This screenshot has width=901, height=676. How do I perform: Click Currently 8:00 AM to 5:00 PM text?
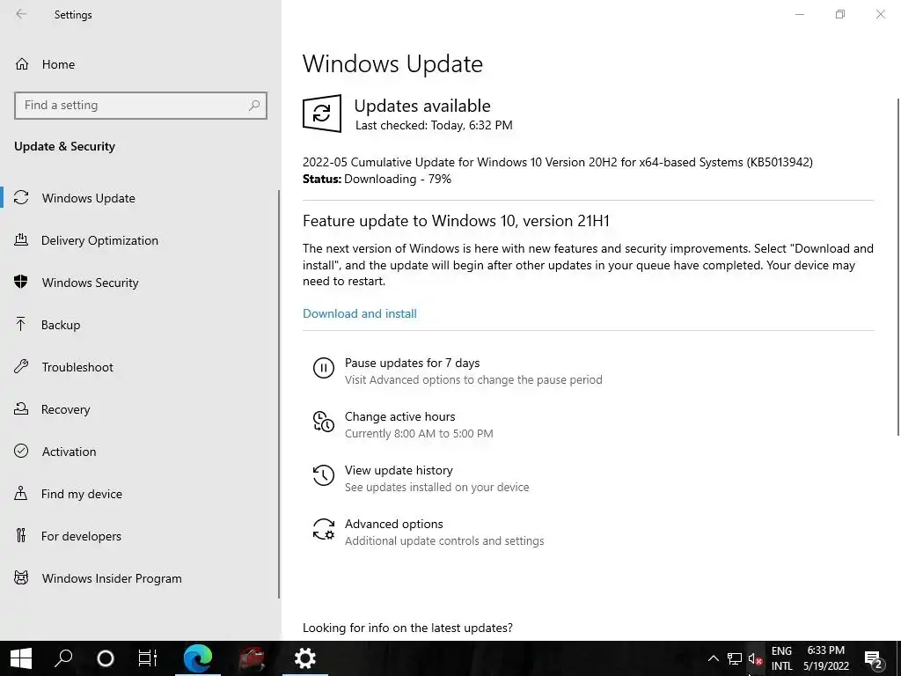click(x=419, y=433)
